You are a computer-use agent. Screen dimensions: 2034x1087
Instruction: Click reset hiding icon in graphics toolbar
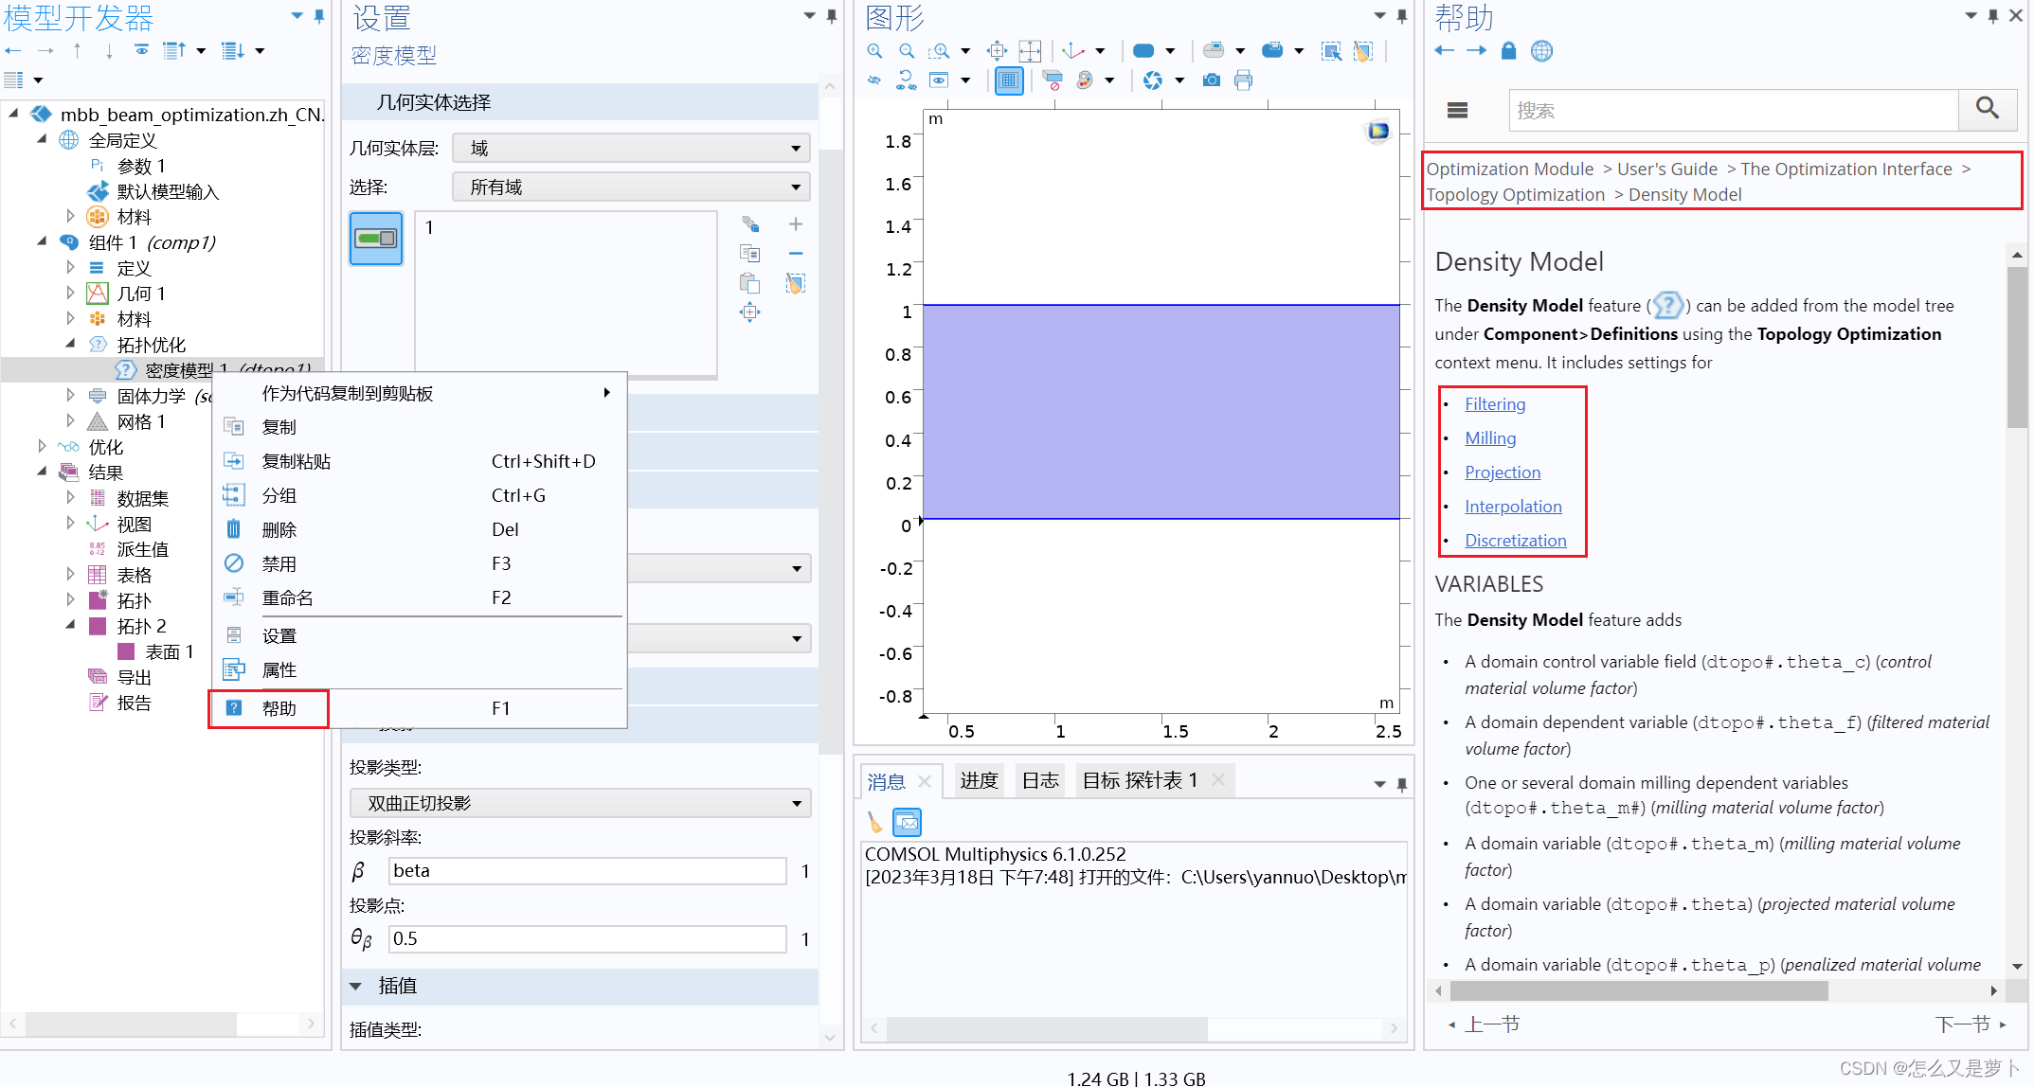pyautogui.click(x=907, y=80)
